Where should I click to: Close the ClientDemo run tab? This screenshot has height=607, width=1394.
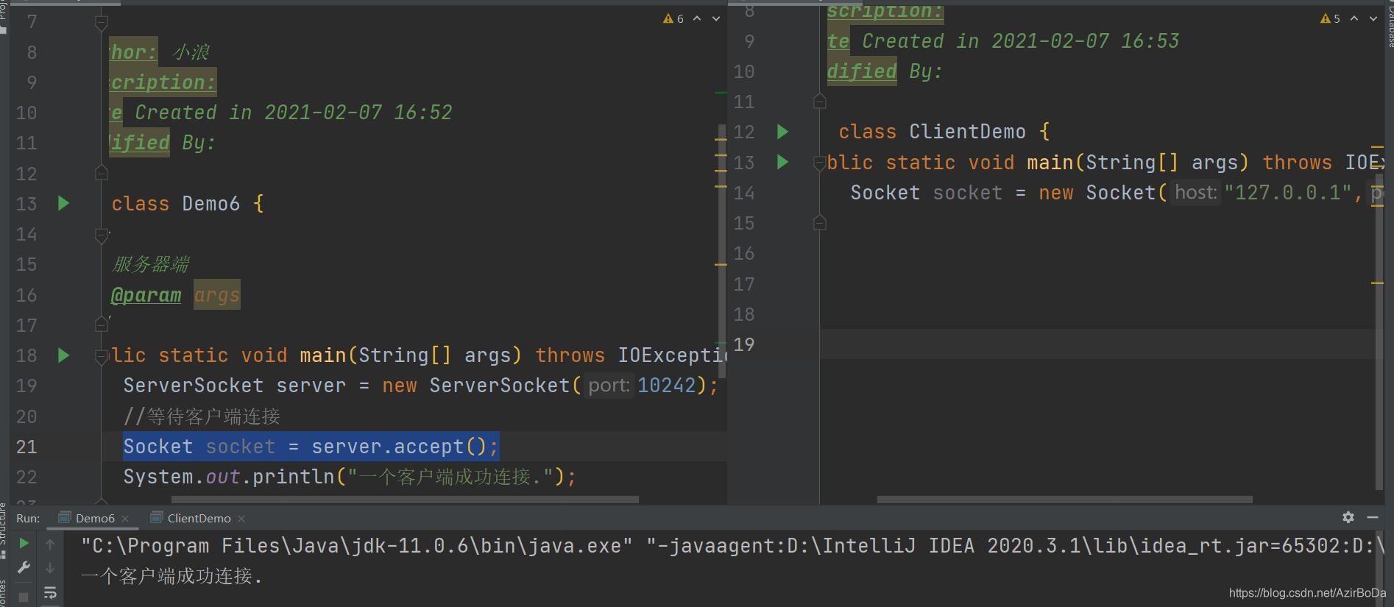241,519
